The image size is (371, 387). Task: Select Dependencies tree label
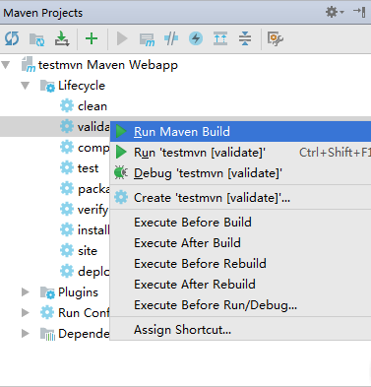pos(84,334)
